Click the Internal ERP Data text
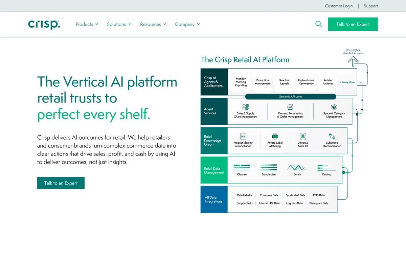406x253 pixels. (269, 203)
